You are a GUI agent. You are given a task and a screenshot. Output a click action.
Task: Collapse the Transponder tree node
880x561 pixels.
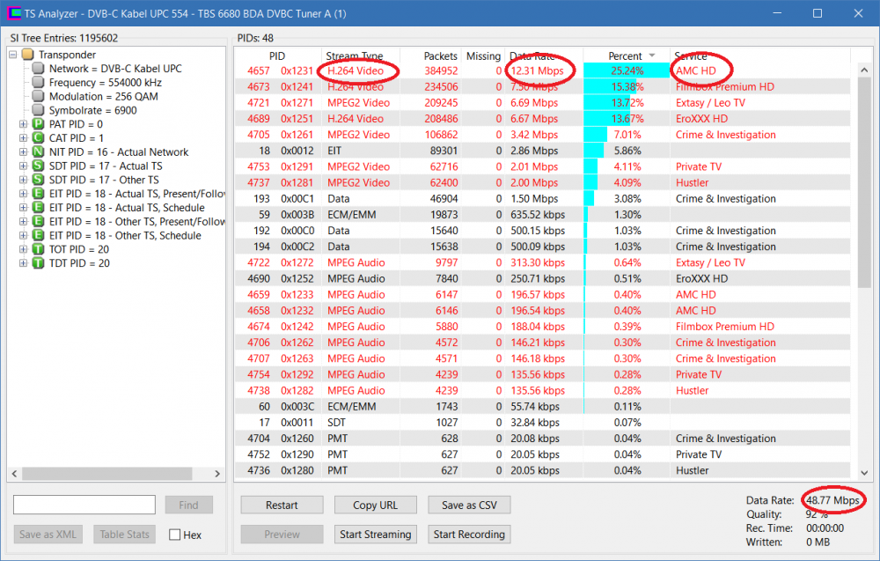13,55
